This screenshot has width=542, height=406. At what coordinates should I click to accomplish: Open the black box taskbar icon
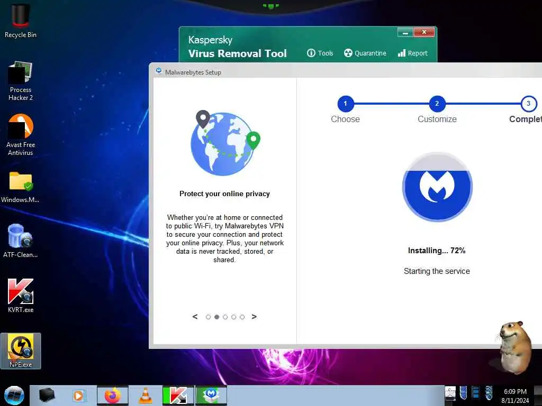47,395
